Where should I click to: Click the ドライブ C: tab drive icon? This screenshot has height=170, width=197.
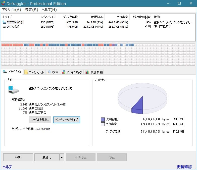tap(5, 72)
